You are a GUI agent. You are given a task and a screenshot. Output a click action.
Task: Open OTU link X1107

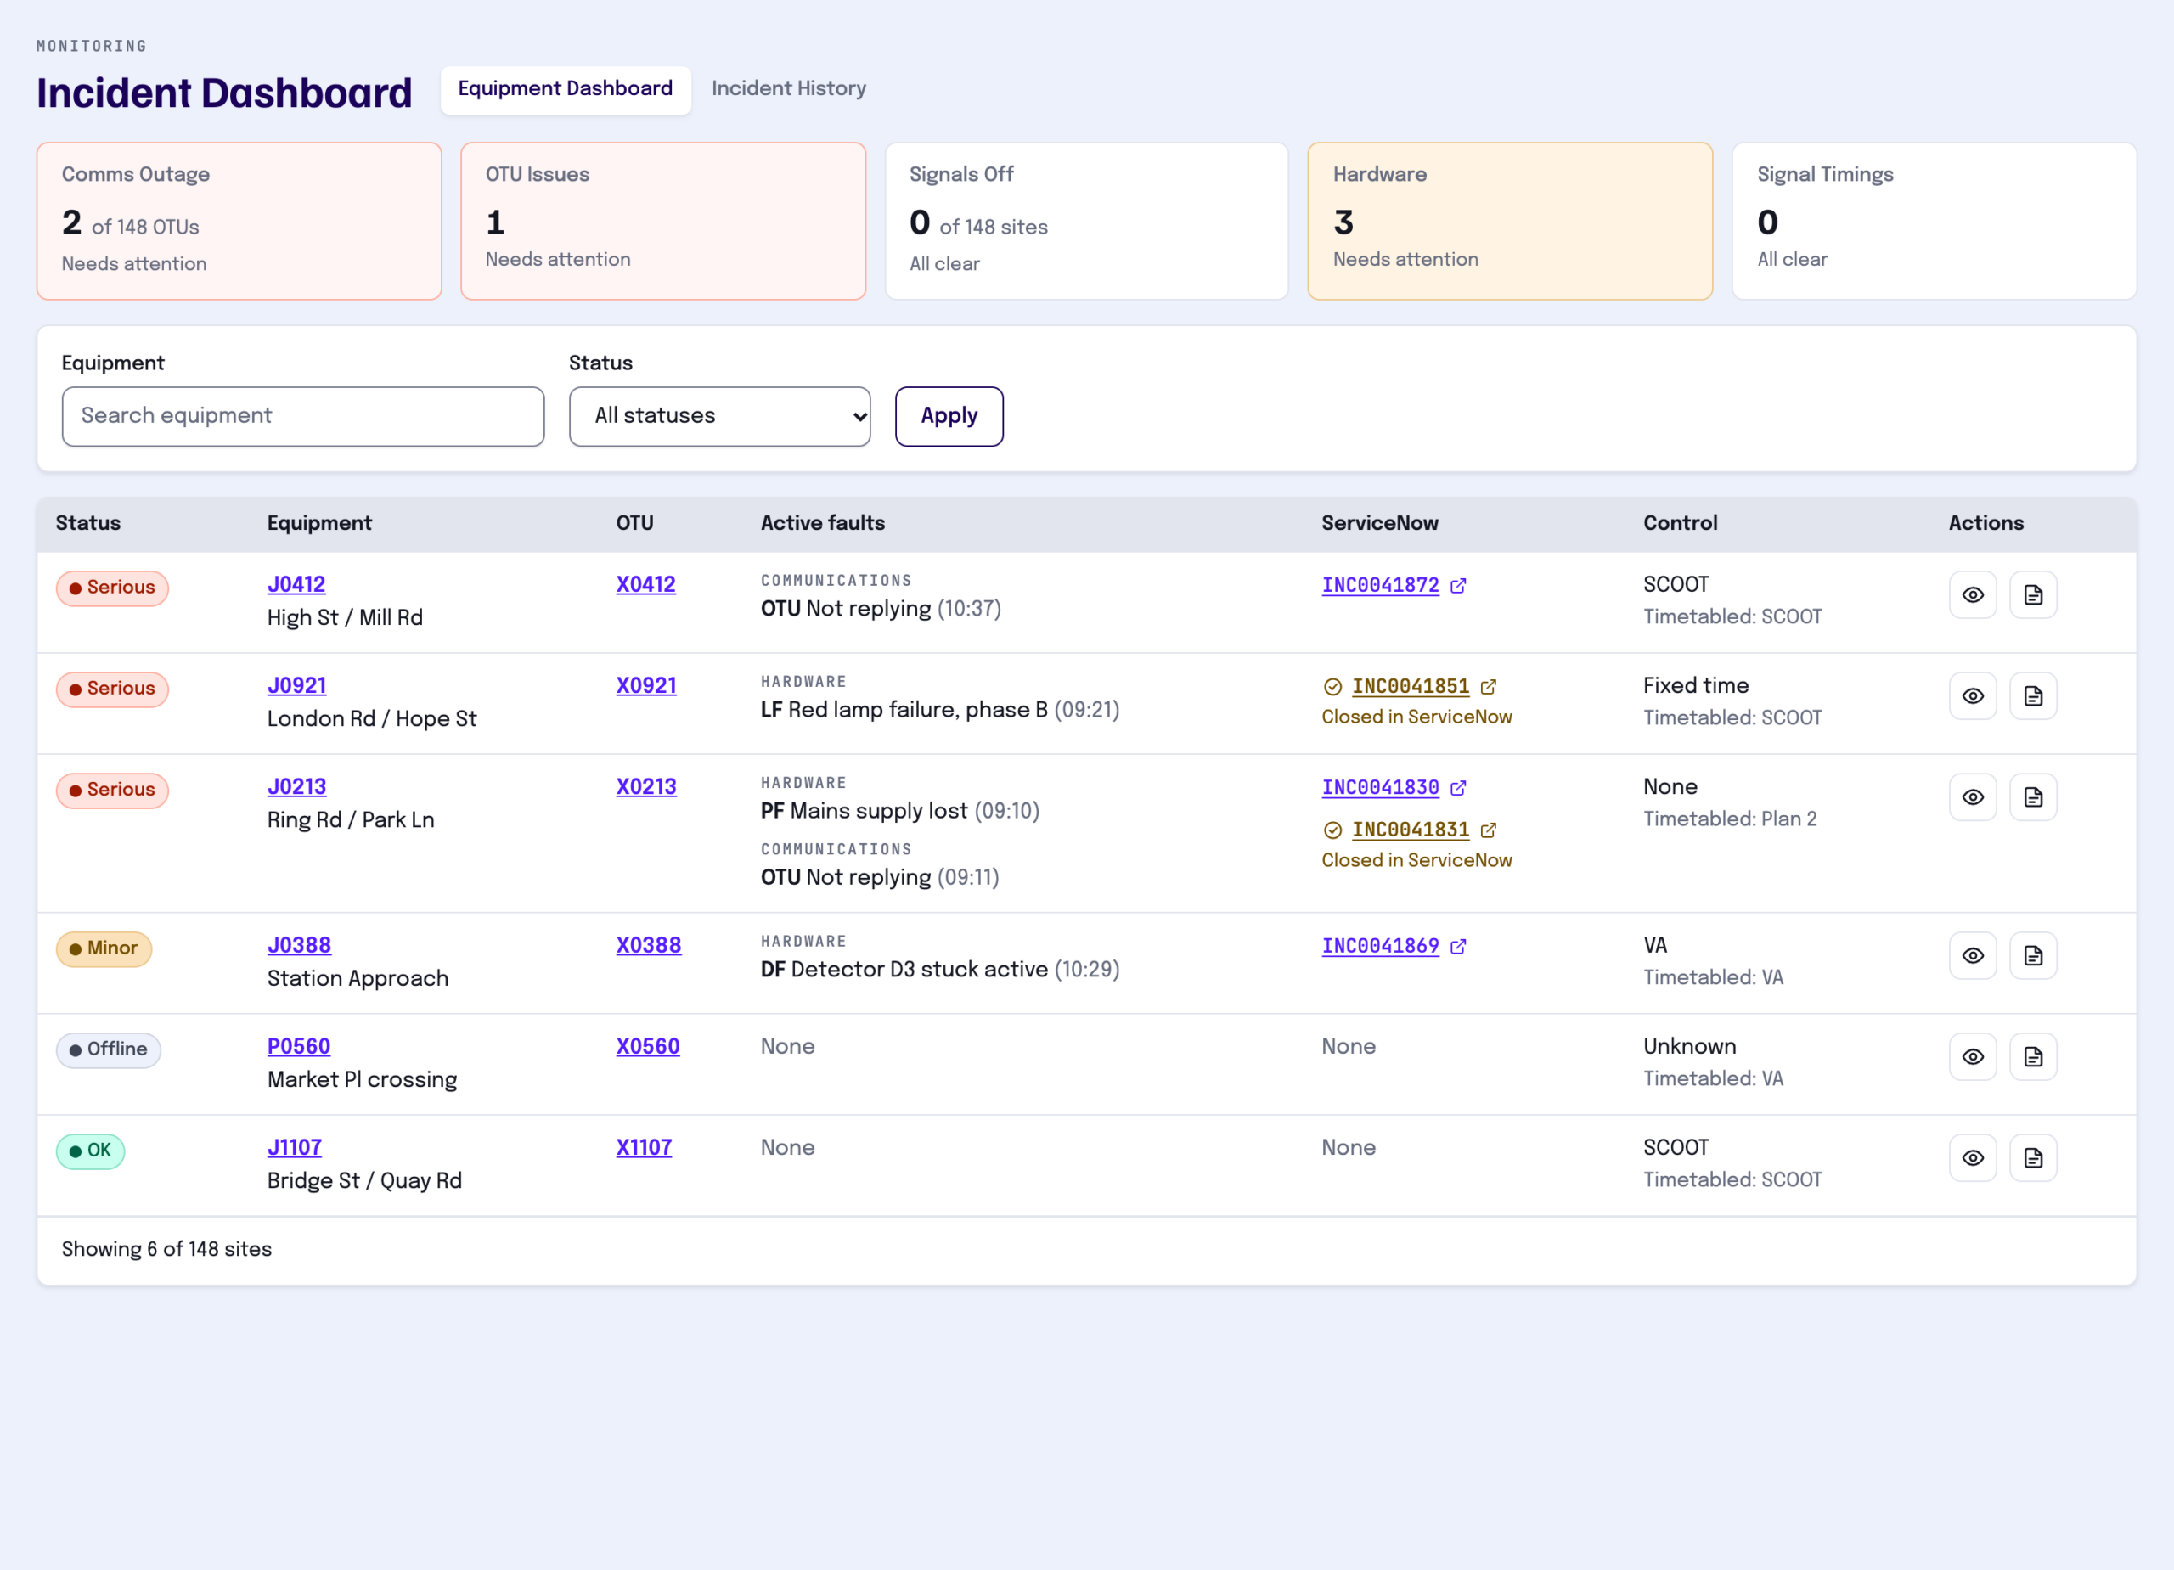click(645, 1147)
